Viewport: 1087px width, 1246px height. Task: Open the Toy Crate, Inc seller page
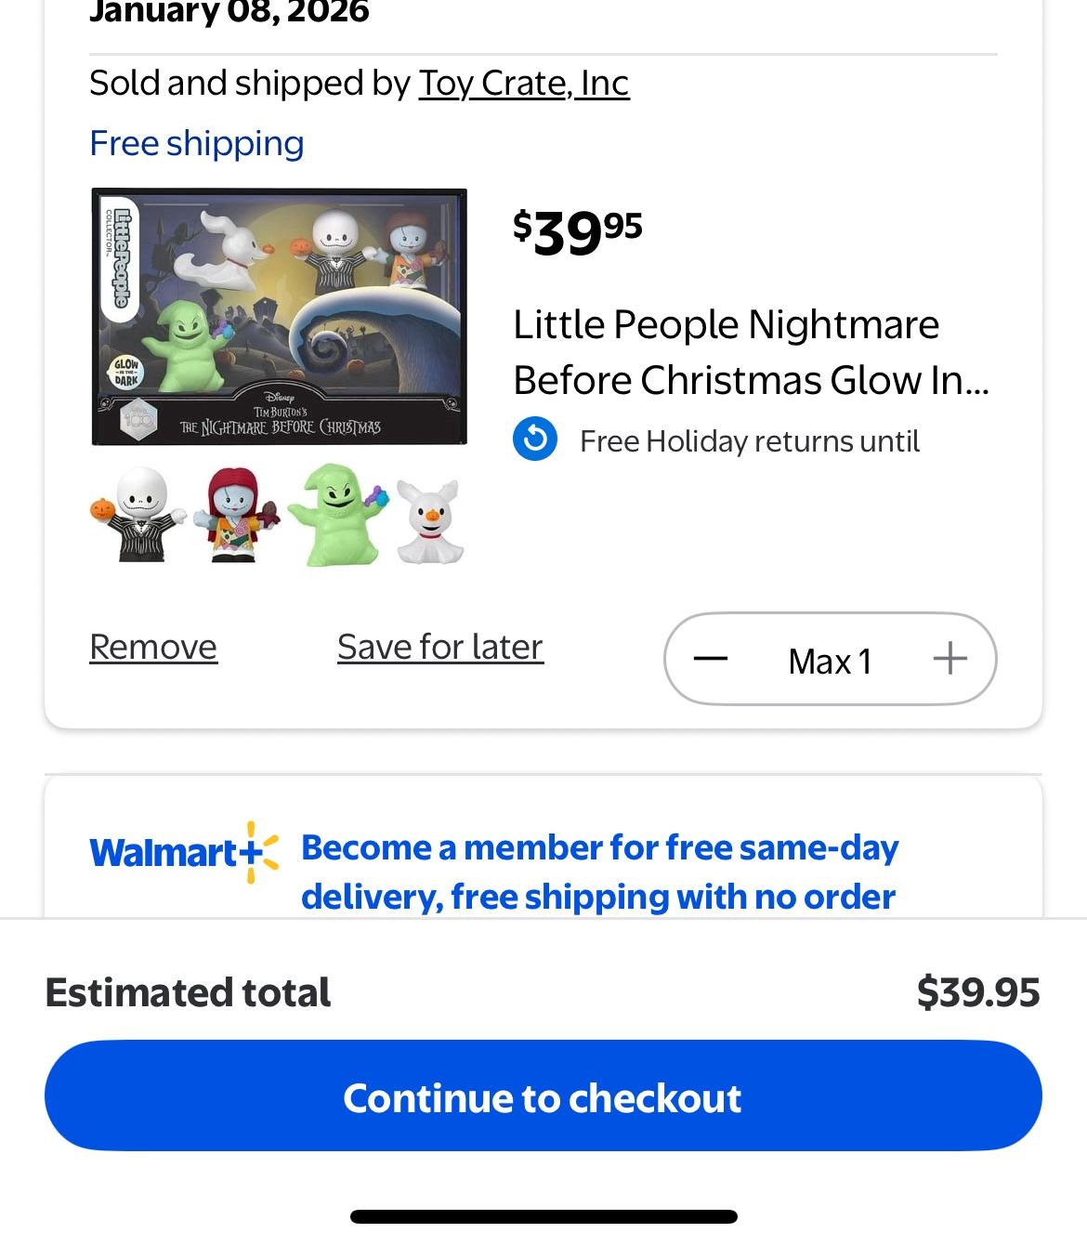[x=524, y=83]
